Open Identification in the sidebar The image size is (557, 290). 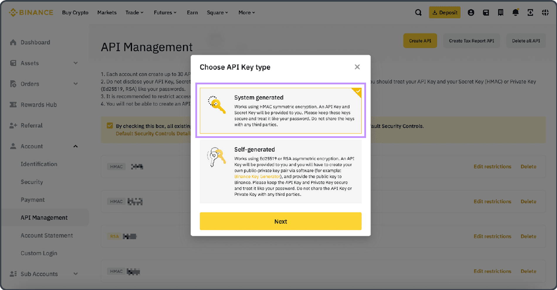39,164
